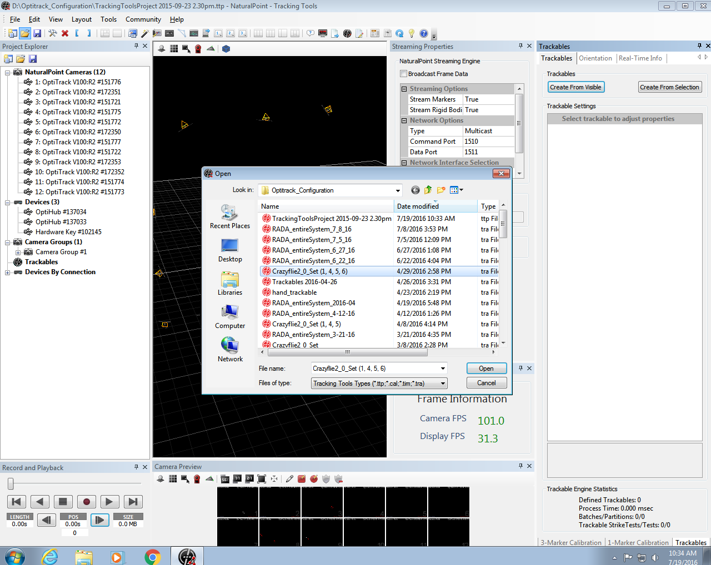Click the Cancel button in Open dialog
This screenshot has height=565, width=711.
486,383
